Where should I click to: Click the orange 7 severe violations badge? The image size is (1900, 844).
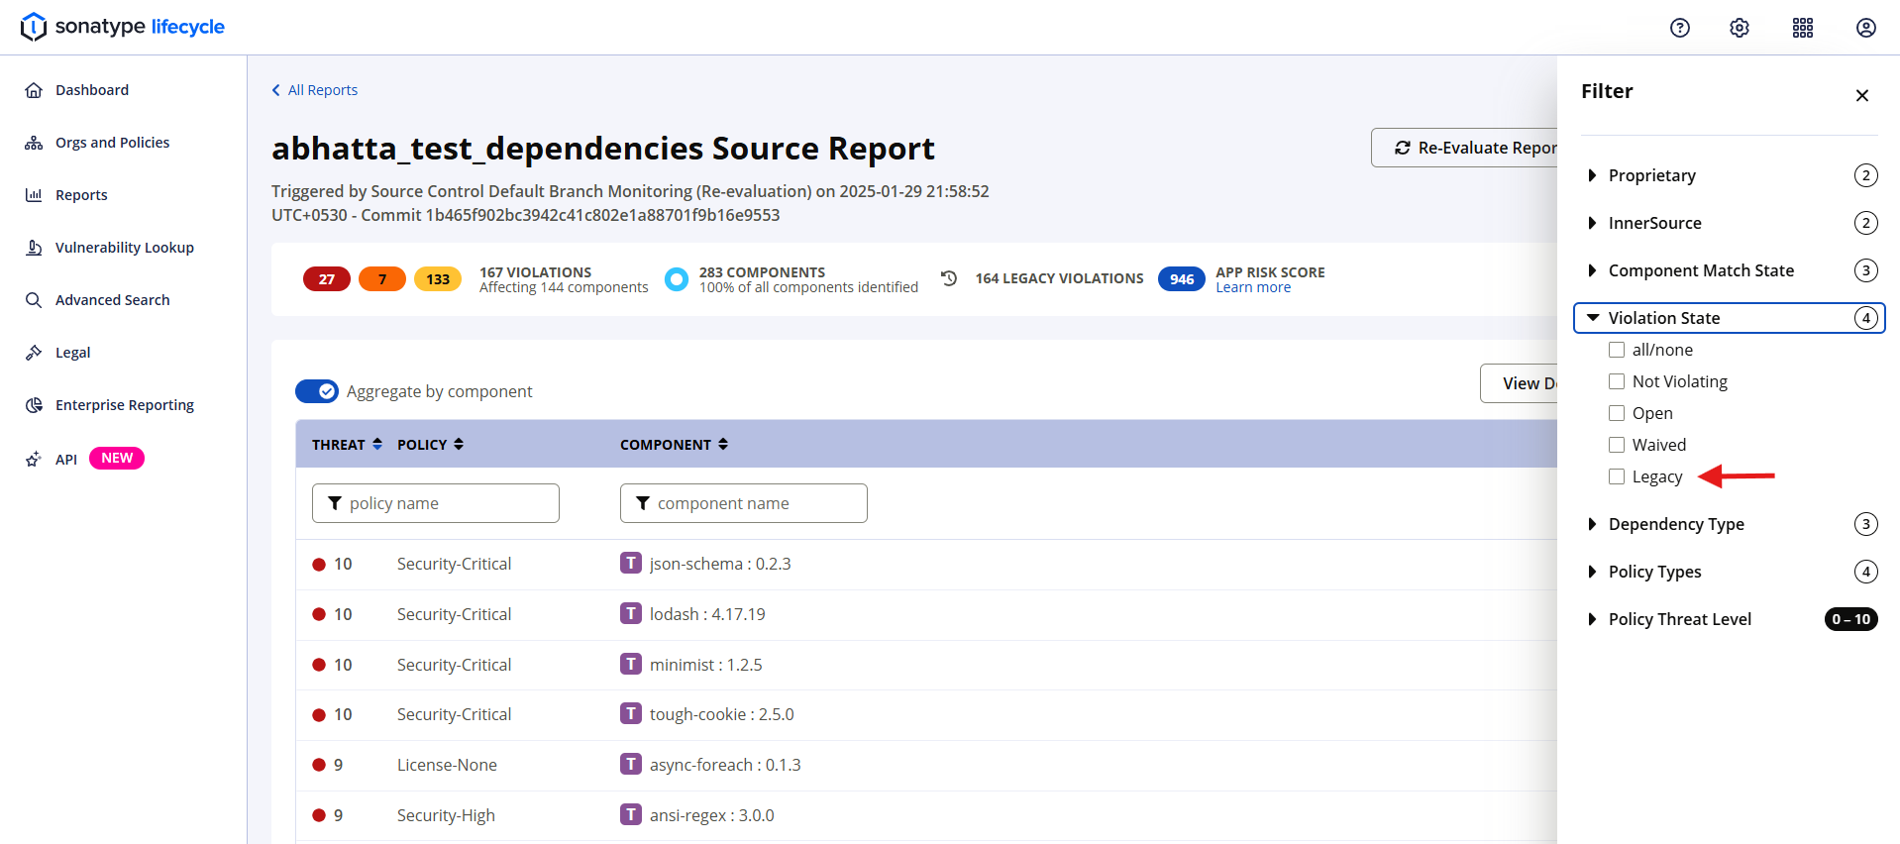point(382,279)
